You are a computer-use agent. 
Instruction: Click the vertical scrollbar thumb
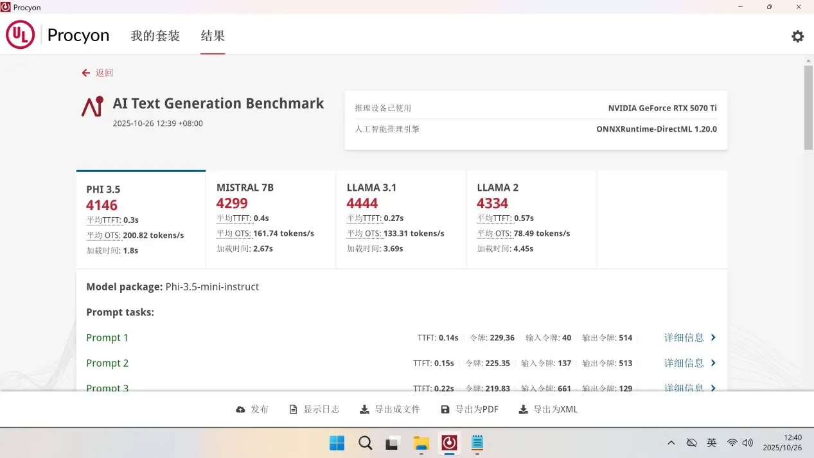click(808, 107)
